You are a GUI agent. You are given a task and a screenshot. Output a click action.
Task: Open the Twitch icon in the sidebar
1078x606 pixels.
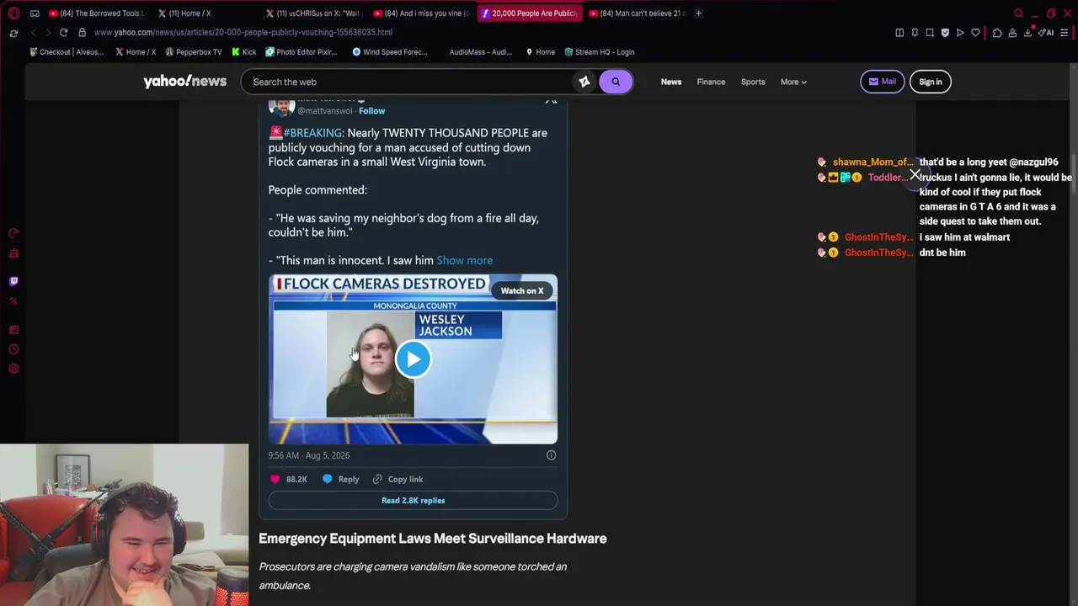coord(13,281)
